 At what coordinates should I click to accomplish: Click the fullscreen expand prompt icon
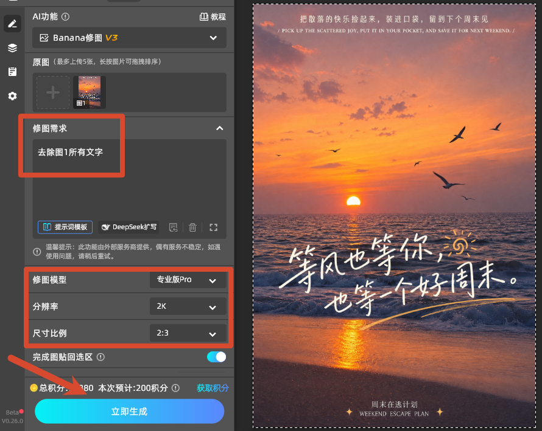click(213, 227)
